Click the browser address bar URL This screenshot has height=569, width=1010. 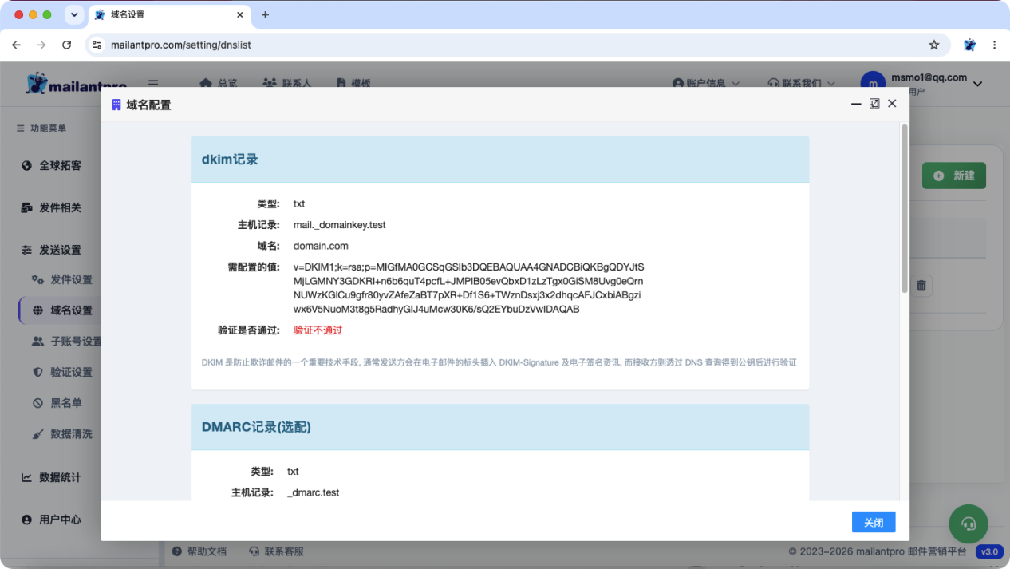pyautogui.click(x=181, y=45)
